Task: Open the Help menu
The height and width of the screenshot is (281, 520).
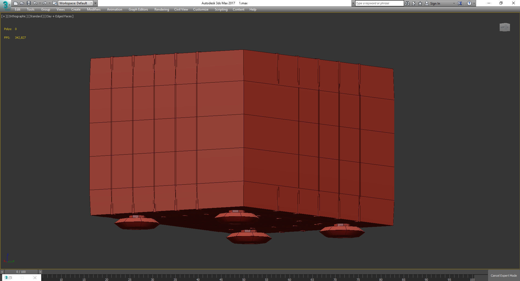Action: click(x=253, y=9)
